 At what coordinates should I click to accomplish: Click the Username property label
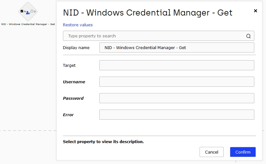coord(74,82)
